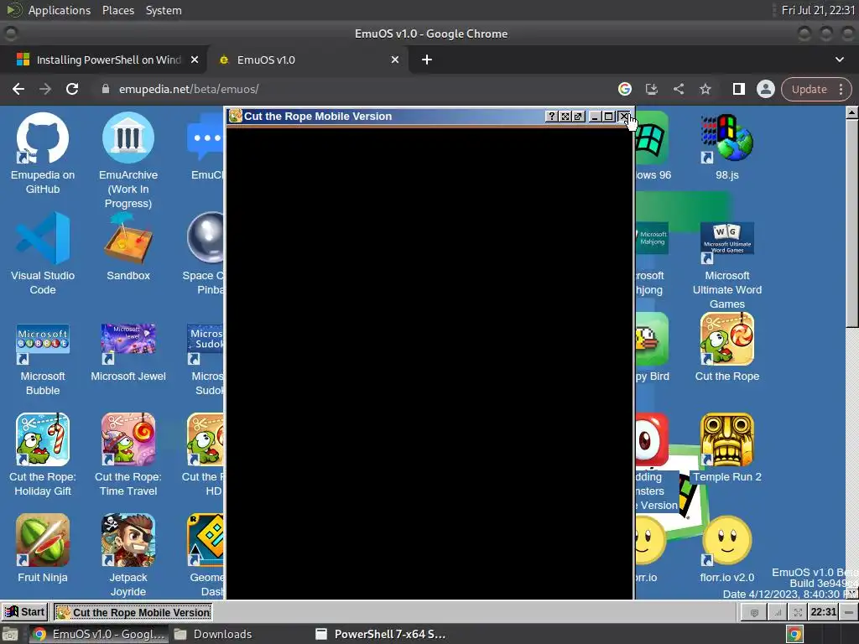Viewport: 859px width, 644px height.
Task: Share this page via the share icon
Action: (x=678, y=89)
